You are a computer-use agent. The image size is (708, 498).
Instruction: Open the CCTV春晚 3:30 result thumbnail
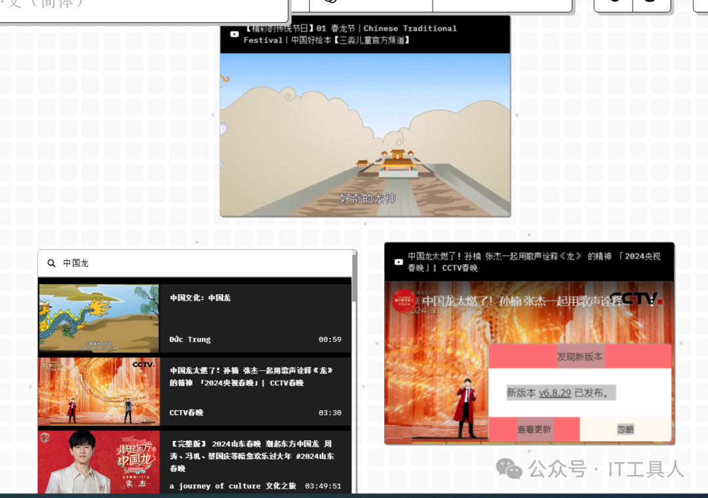[99, 391]
